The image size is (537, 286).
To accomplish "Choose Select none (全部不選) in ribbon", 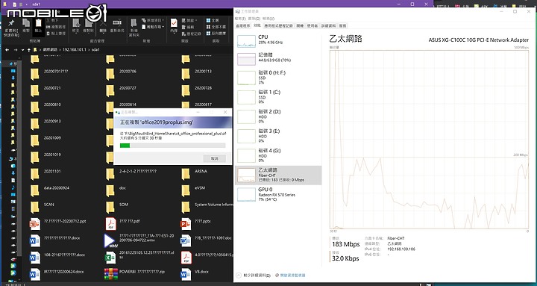I will 216,27.
